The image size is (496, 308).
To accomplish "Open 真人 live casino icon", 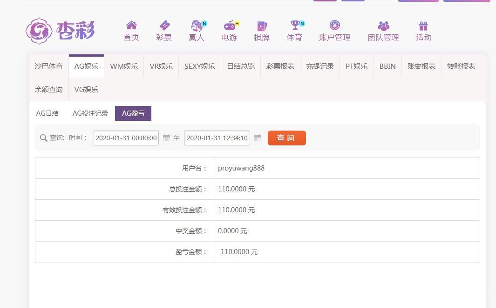I will tap(197, 26).
